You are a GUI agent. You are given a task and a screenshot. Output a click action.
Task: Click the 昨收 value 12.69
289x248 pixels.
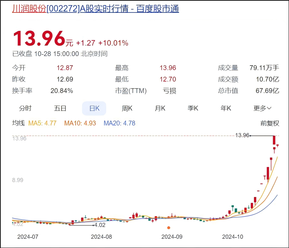(x=65, y=79)
